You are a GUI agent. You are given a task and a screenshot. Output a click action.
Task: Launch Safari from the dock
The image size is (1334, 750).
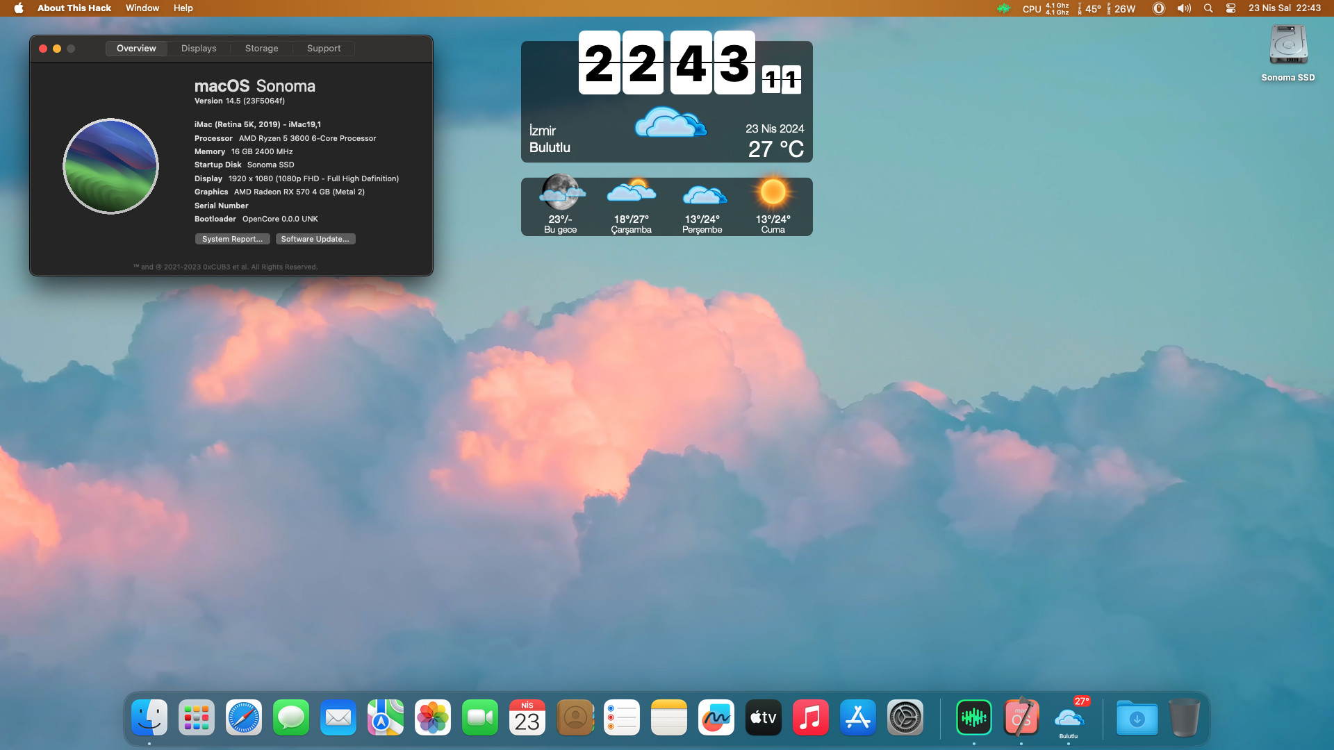click(244, 717)
